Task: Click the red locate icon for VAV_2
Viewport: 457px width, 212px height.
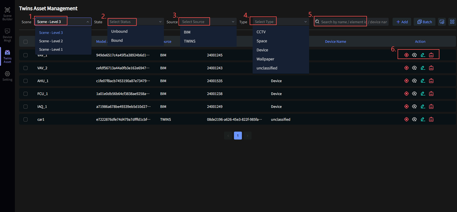Action: 406,68
